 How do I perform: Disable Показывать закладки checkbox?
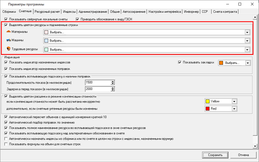point(180,62)
